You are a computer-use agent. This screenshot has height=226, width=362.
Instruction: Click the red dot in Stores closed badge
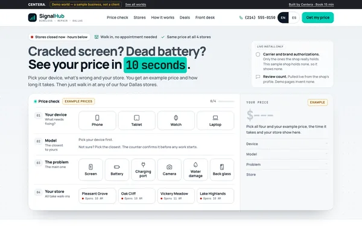(32, 37)
